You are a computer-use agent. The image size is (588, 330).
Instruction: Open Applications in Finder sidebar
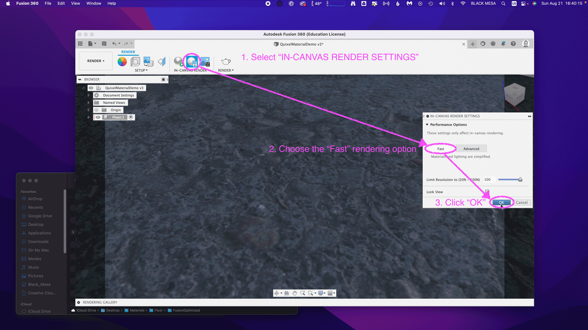(x=39, y=233)
